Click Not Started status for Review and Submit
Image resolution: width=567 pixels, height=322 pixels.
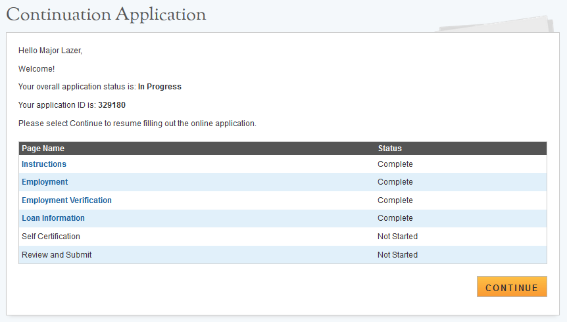pyautogui.click(x=397, y=254)
